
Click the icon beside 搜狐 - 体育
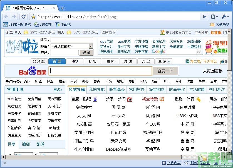pyautogui.click(x=198, y=99)
